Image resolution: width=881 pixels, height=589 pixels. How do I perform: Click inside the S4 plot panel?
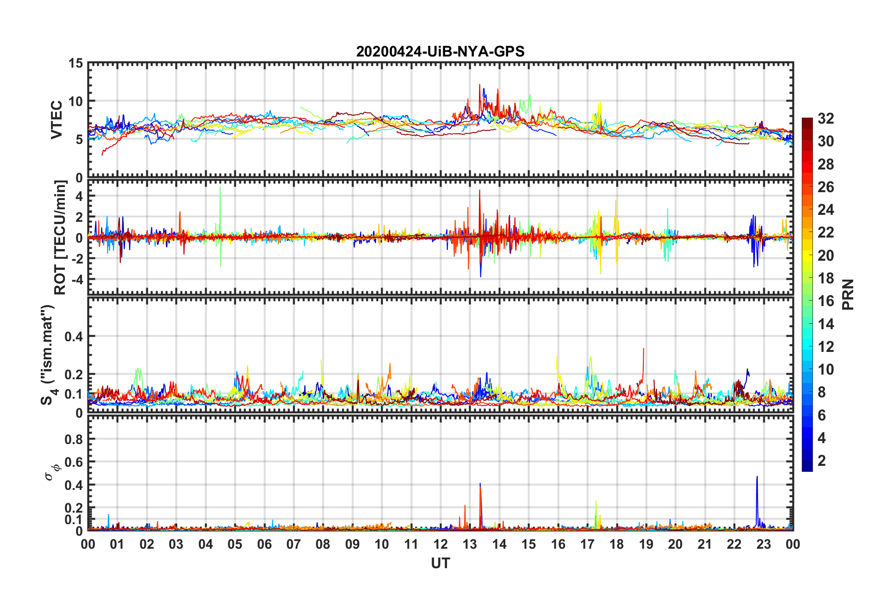(x=440, y=355)
